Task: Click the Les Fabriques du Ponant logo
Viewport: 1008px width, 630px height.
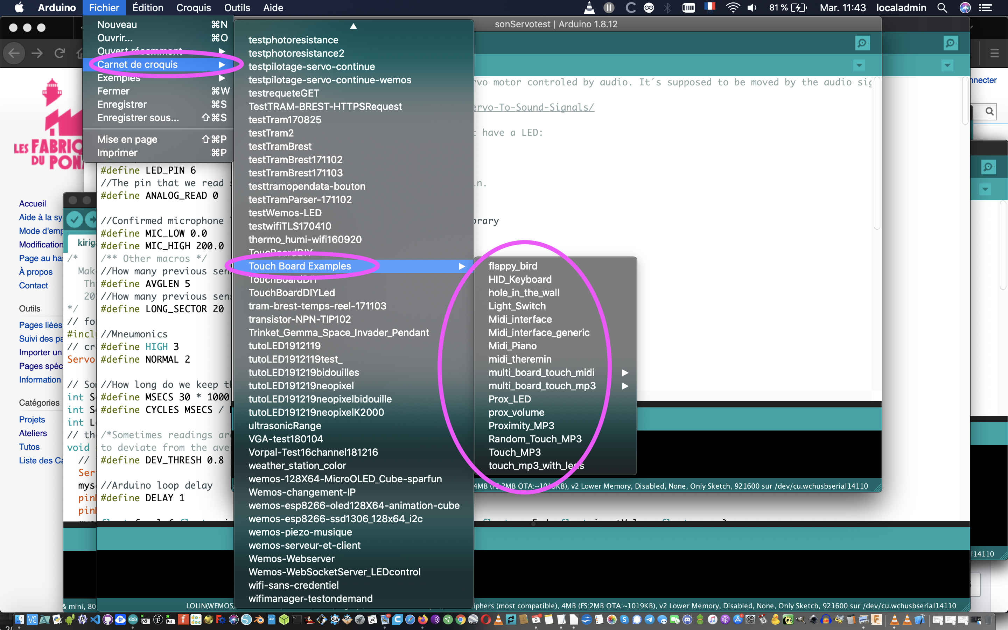Action: tap(48, 124)
